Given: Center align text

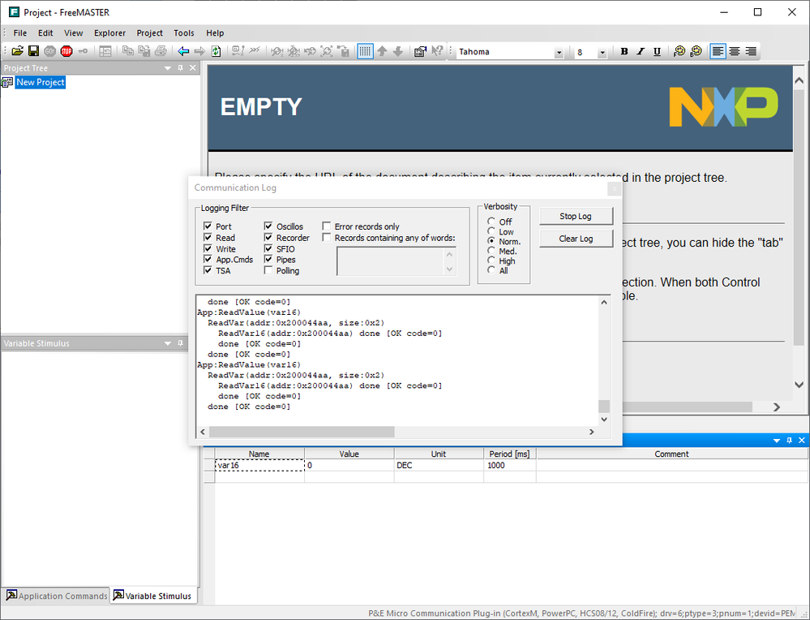Looking at the screenshot, I should (735, 51).
